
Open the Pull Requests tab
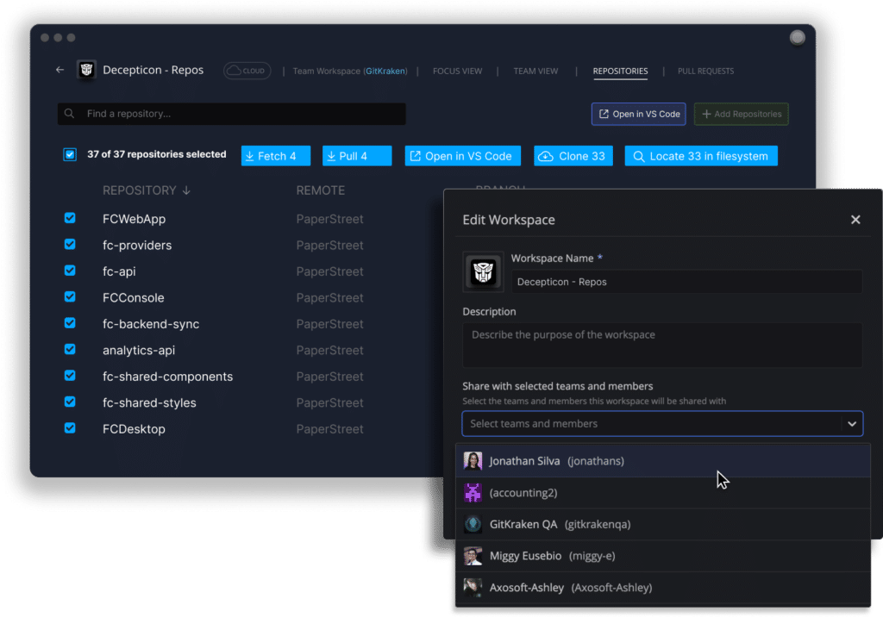(x=705, y=71)
